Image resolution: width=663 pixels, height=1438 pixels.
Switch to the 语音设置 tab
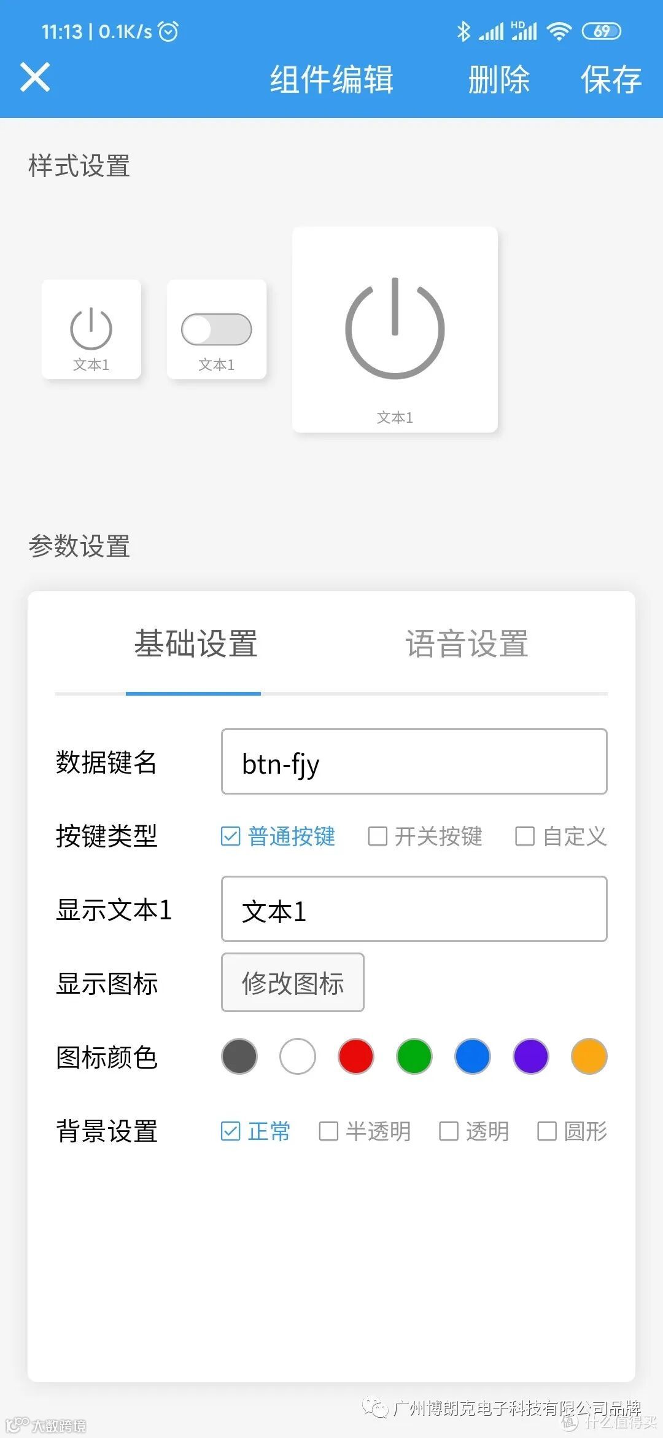pos(467,644)
